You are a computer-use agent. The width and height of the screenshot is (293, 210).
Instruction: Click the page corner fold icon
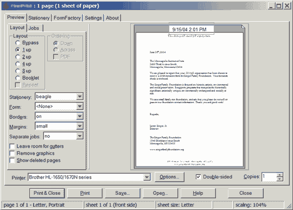point(243,27)
